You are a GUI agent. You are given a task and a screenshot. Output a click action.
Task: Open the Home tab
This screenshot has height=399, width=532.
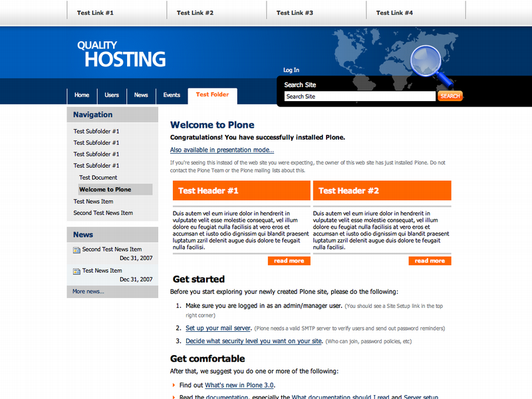[x=82, y=95]
